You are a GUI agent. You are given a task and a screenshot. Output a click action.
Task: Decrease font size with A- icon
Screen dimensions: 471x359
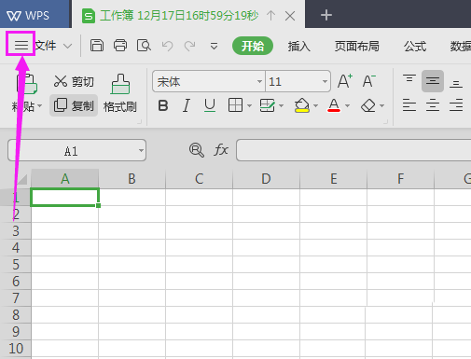coord(369,81)
